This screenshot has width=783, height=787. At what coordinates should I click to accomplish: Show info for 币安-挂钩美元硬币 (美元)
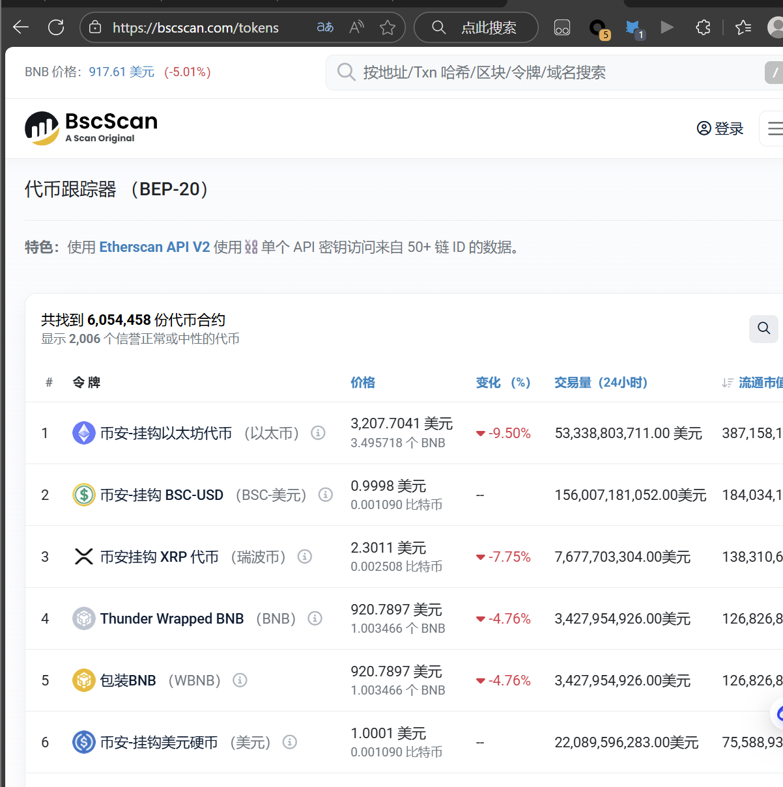290,742
